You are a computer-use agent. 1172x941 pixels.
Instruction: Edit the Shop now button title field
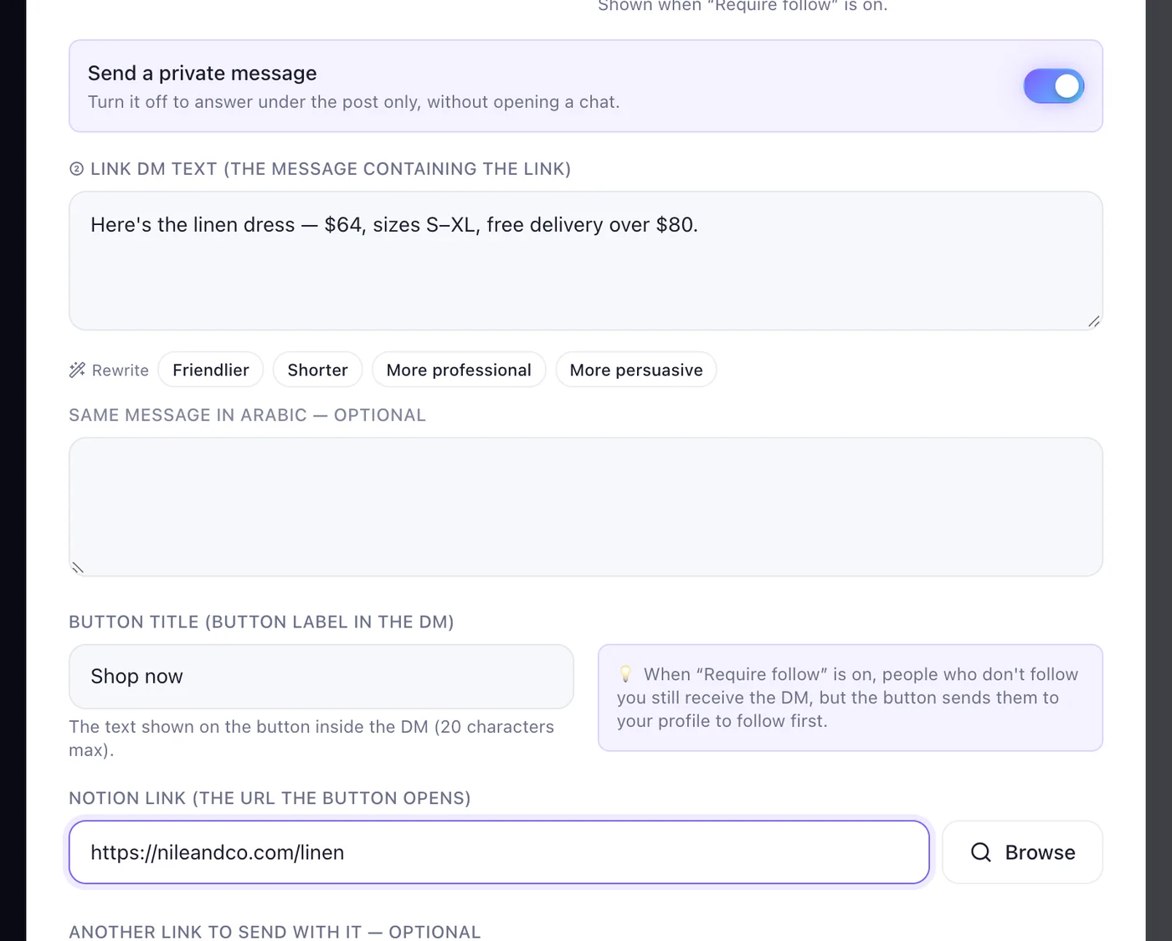[x=321, y=677]
